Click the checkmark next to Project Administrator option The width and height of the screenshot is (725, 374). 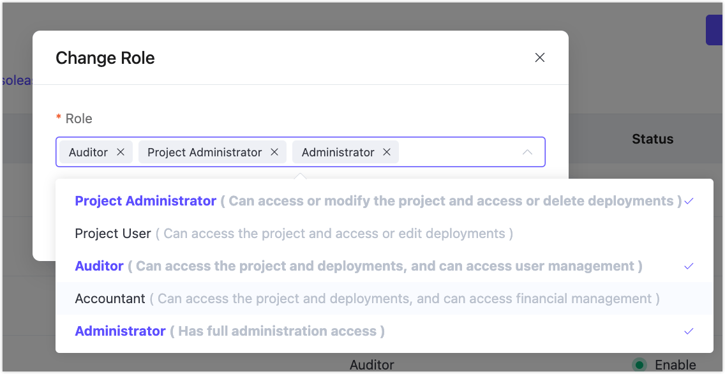(x=689, y=200)
